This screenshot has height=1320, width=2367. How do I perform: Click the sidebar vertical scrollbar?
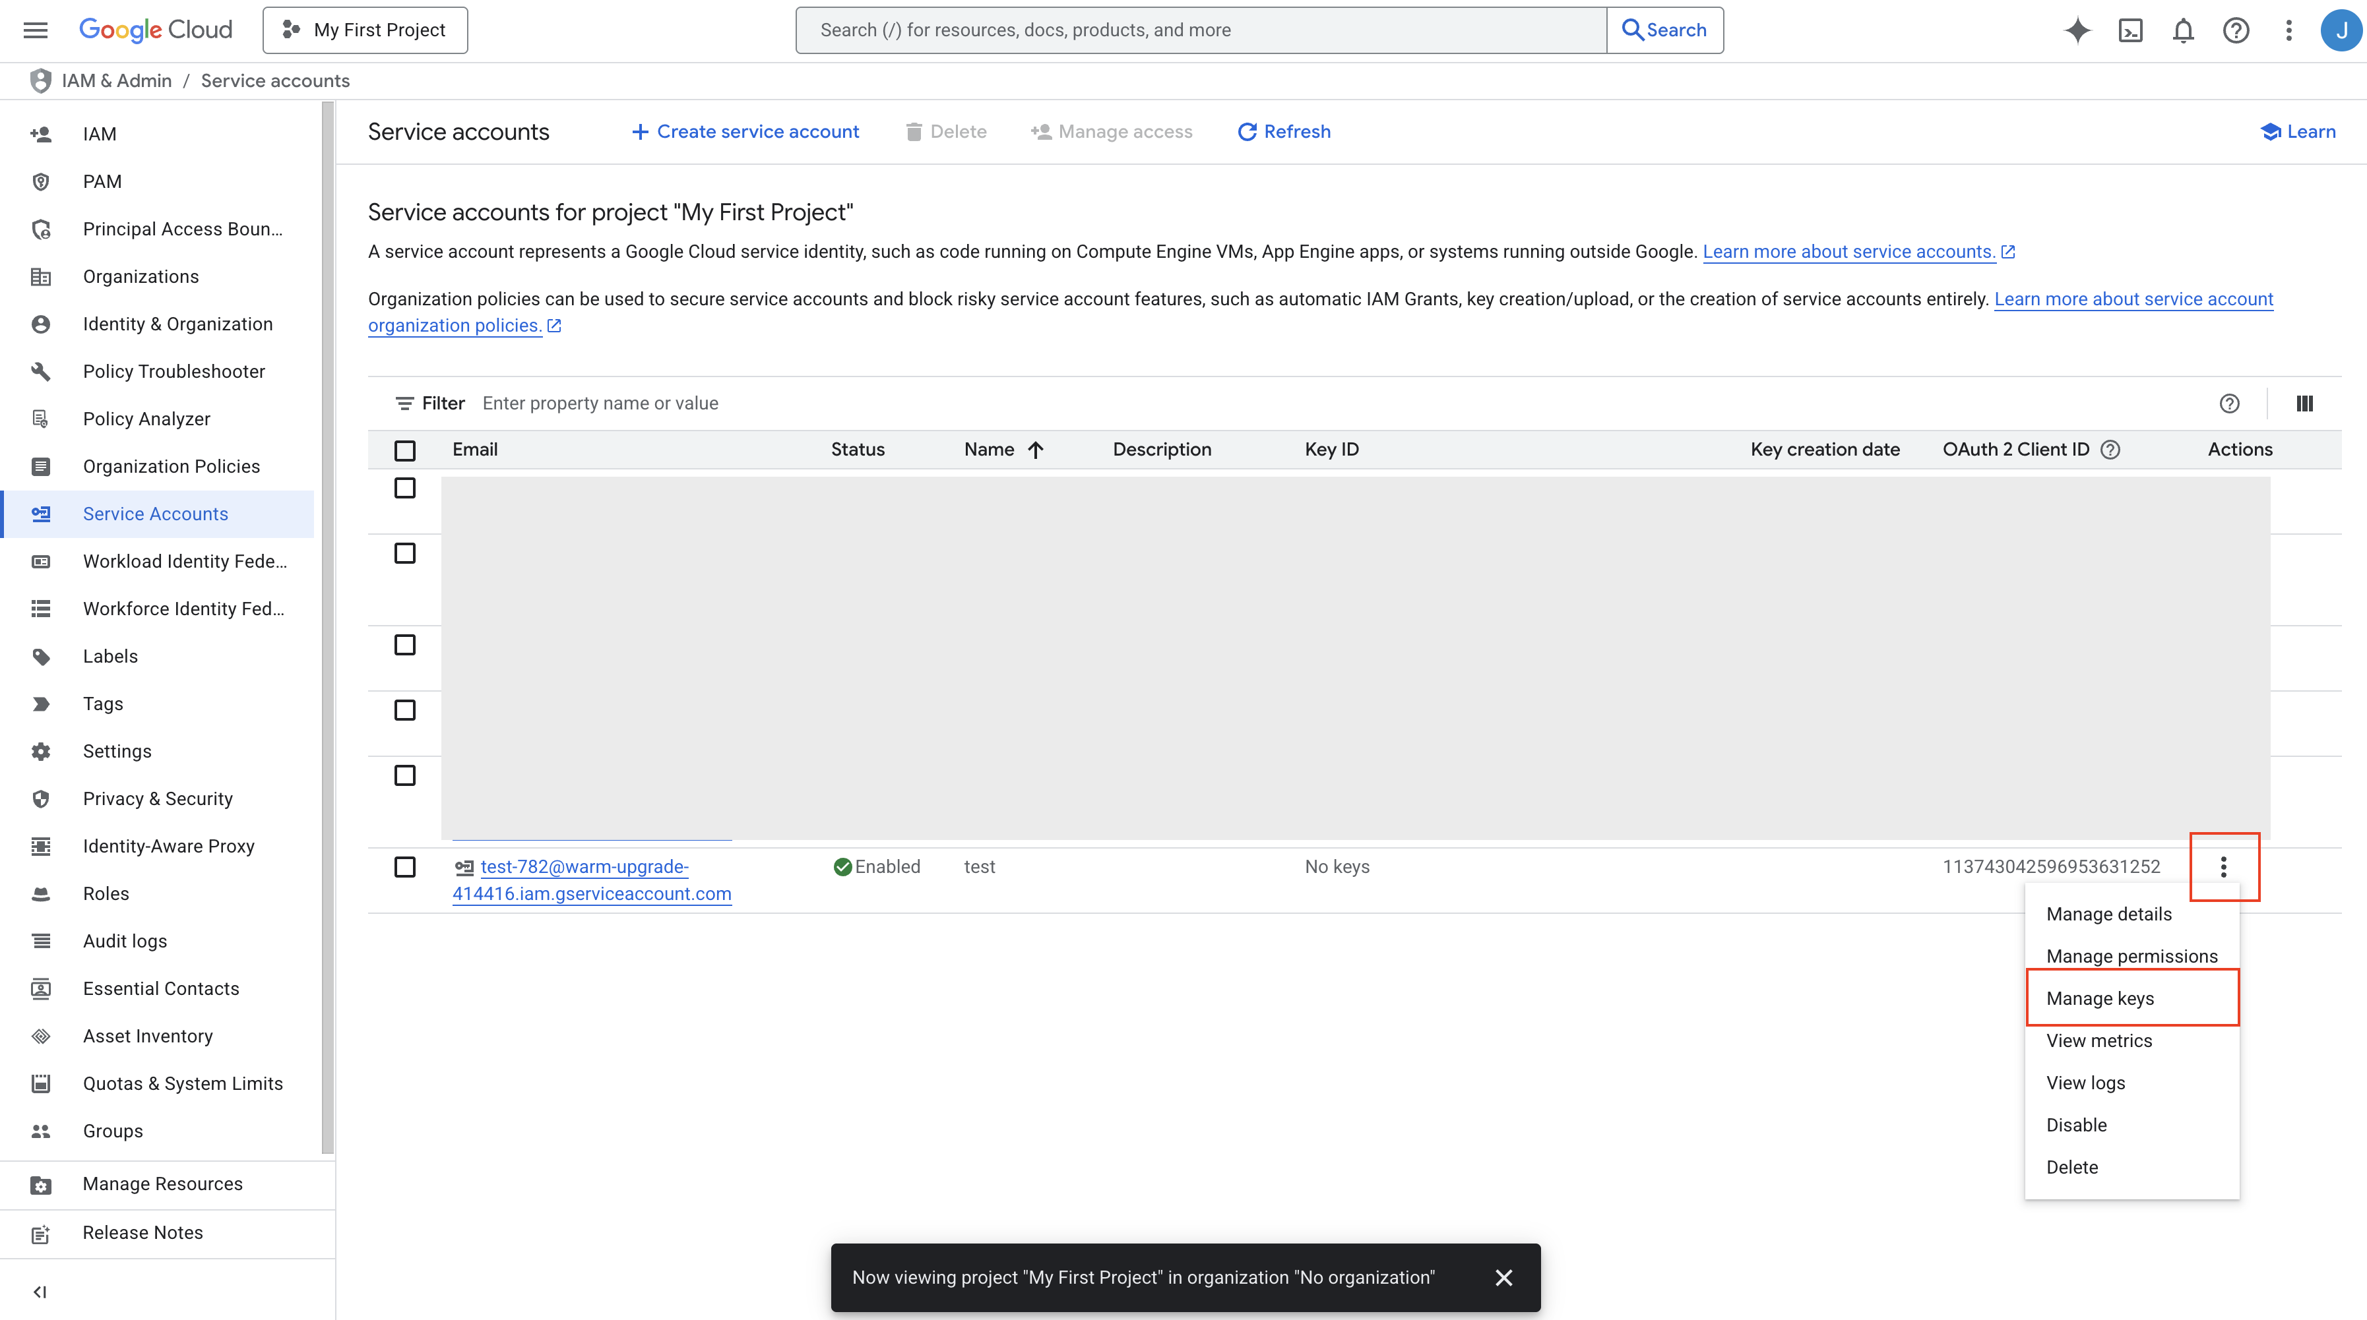coord(327,626)
